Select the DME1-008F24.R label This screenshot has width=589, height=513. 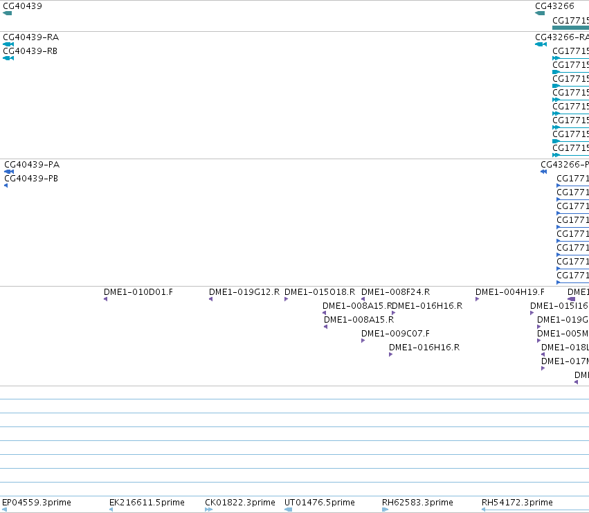(x=395, y=292)
